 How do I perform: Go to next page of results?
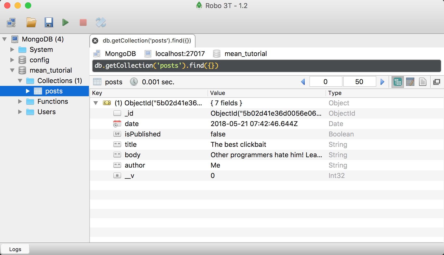[x=382, y=82]
